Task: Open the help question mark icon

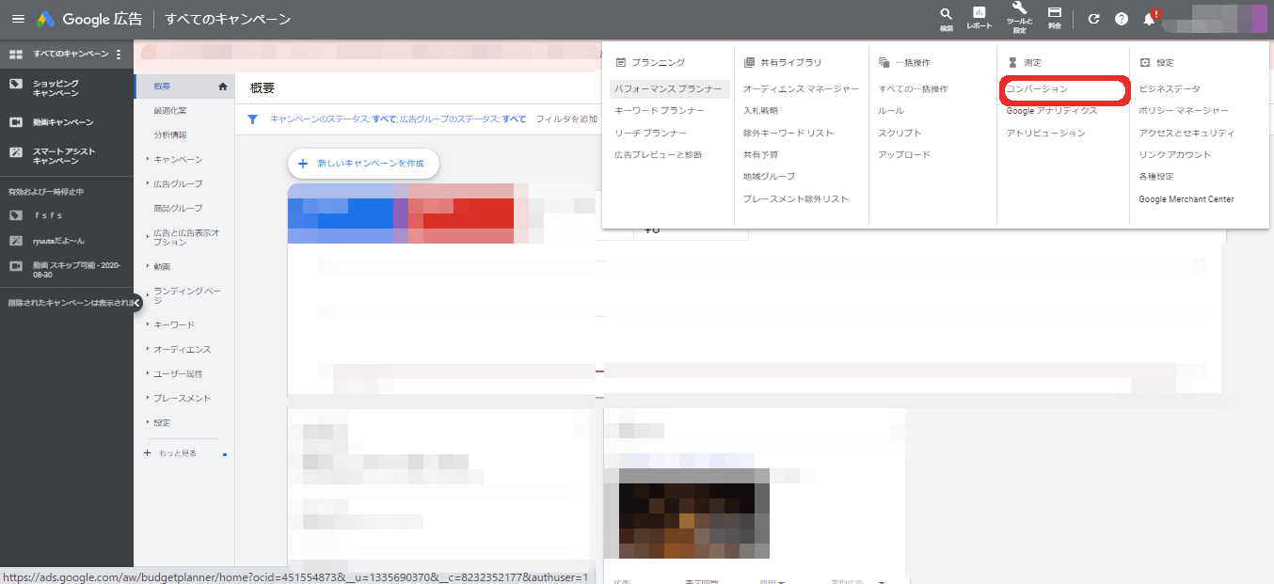Action: click(1122, 19)
